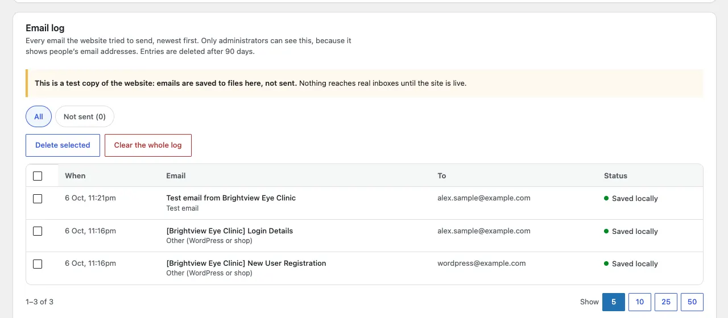Screen dimensions: 728x318
Task: Click alex.sample@example.com in Login Details row
Action: 484,231
